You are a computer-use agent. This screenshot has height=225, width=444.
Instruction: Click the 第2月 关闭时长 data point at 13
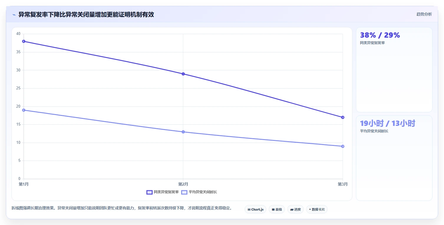(183, 132)
